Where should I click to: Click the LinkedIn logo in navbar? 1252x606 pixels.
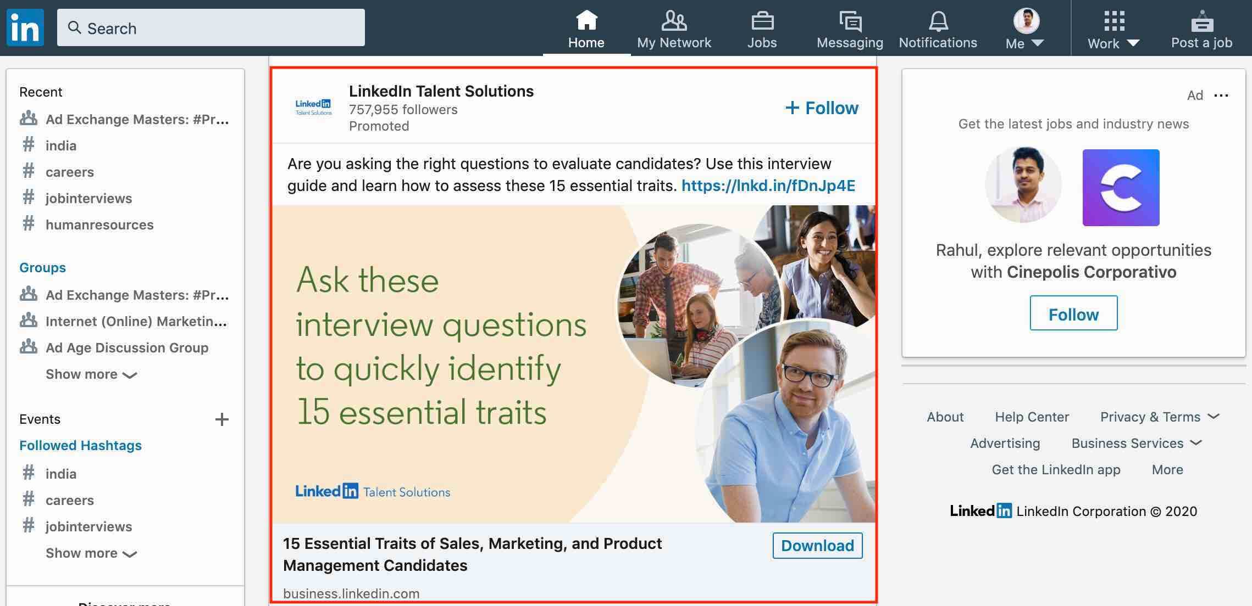(25, 27)
